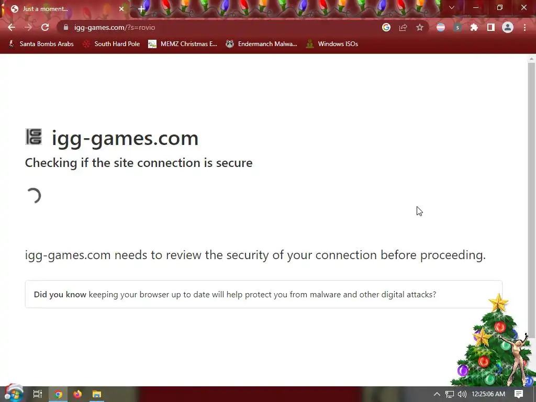Open File Explorer from the taskbar
The width and height of the screenshot is (536, 402).
[97, 394]
